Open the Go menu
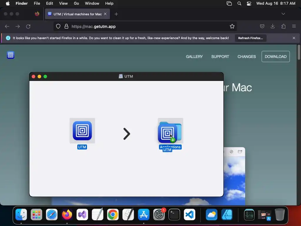 [x=76, y=4]
